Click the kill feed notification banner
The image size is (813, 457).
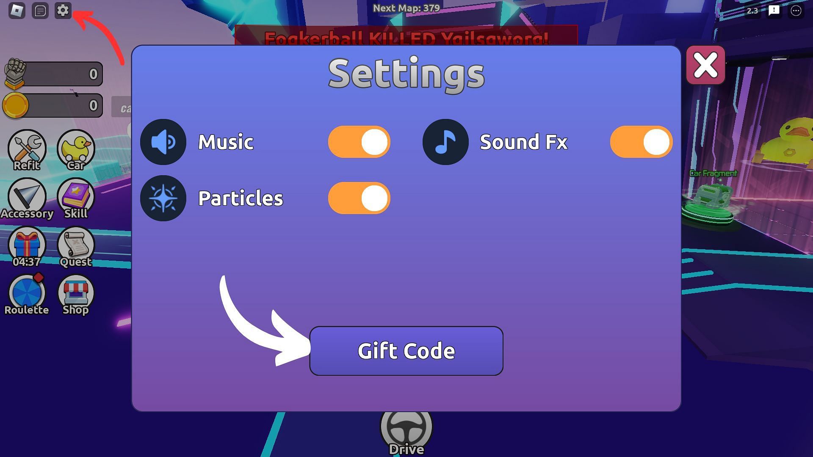pos(406,38)
